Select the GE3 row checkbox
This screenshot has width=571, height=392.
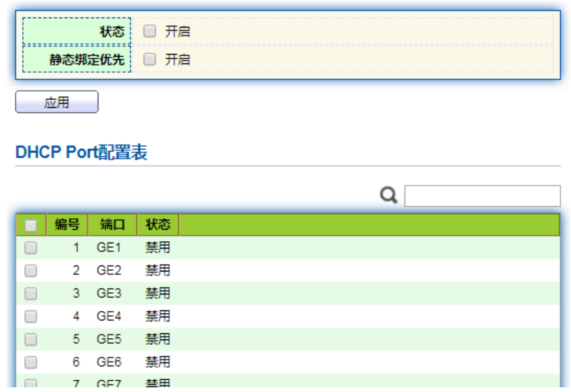pyautogui.click(x=30, y=294)
